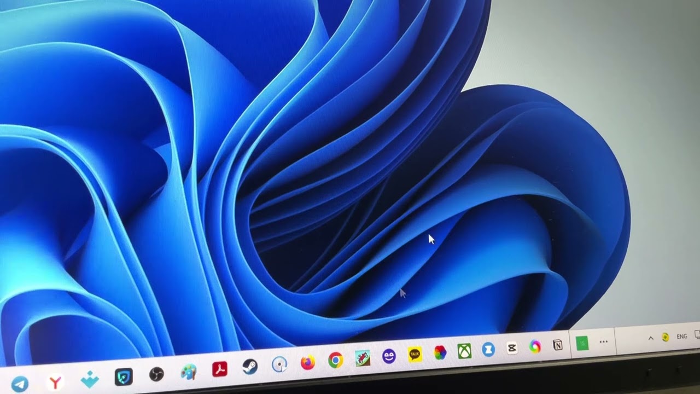The width and height of the screenshot is (700, 394).
Task: Launch KakaoTalk from the taskbar
Action: pyautogui.click(x=415, y=354)
